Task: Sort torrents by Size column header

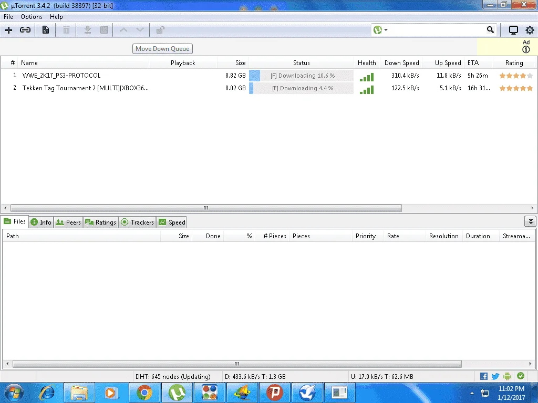Action: coord(233,63)
